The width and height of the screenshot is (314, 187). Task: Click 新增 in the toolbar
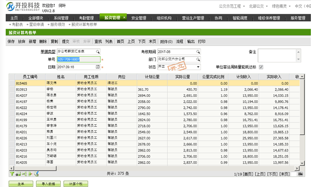[32, 41]
